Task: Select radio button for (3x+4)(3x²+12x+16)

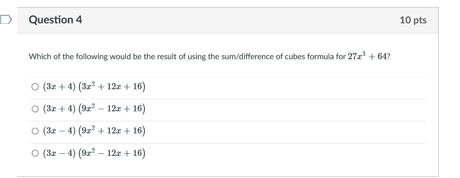Action: (x=34, y=87)
